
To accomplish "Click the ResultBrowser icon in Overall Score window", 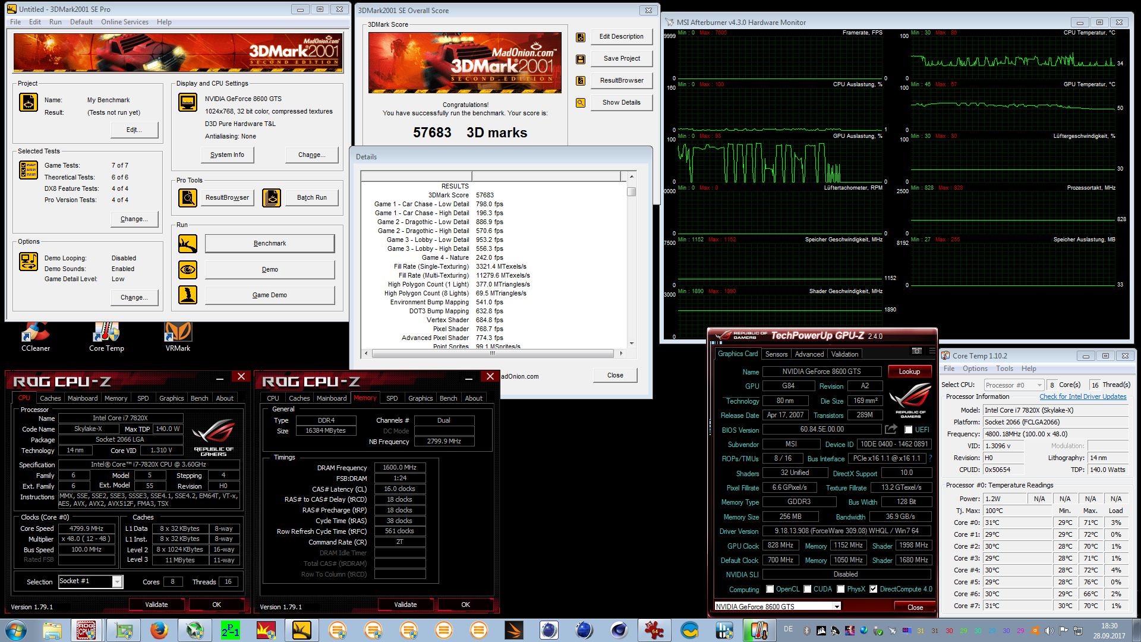I will [x=581, y=81].
